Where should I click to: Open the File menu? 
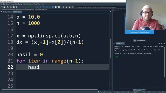[x=2, y=4]
